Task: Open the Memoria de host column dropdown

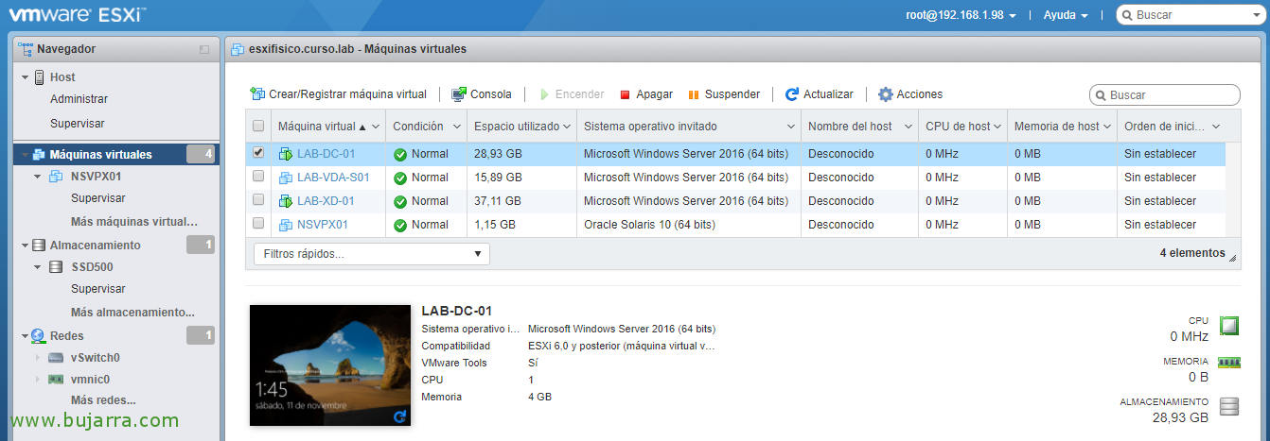Action: point(1107,127)
